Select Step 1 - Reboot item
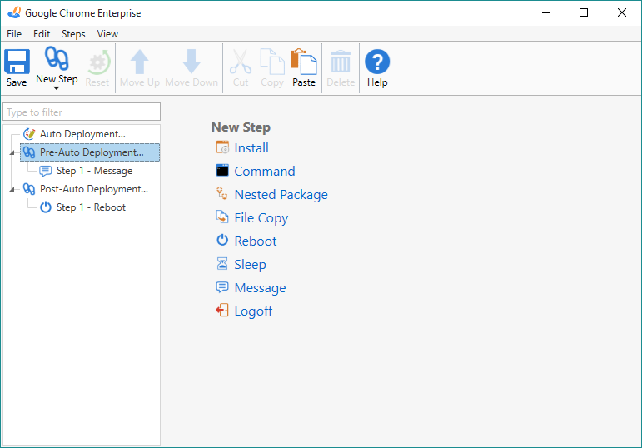The height and width of the screenshot is (448, 642). click(91, 207)
